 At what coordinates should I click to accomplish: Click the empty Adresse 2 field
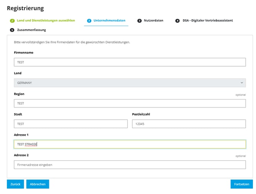point(130,165)
